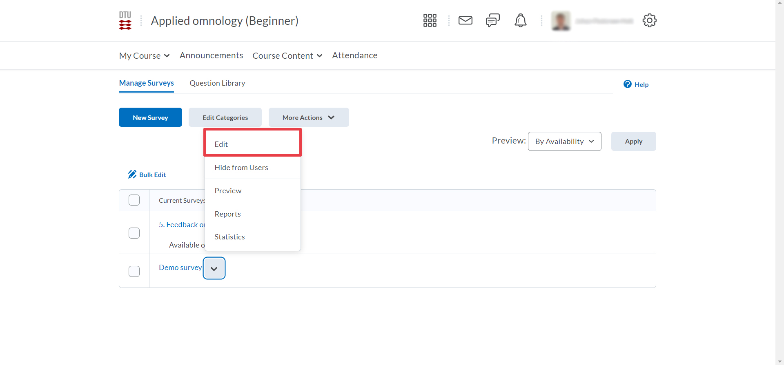Click the New Survey button
784x365 pixels.
pyautogui.click(x=150, y=117)
